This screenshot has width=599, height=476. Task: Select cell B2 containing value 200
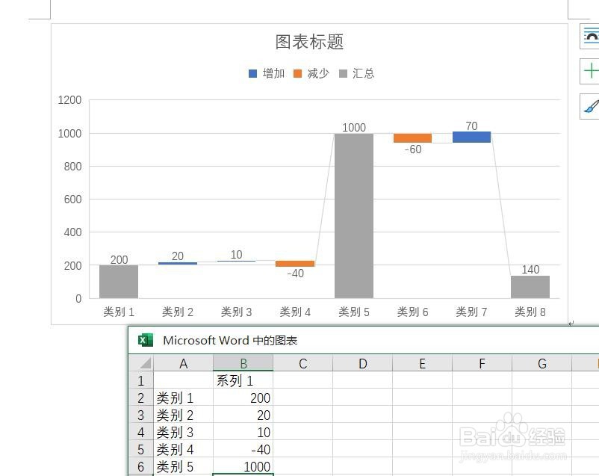point(243,398)
